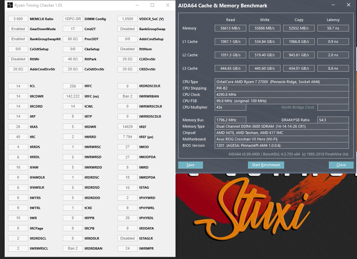Click the tWRMPR value 24
The width and height of the screenshot is (357, 259).
pyautogui.click(x=127, y=248)
